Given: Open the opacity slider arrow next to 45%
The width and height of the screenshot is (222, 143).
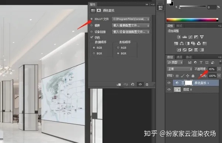Looking at the screenshot, I should coord(219,69).
